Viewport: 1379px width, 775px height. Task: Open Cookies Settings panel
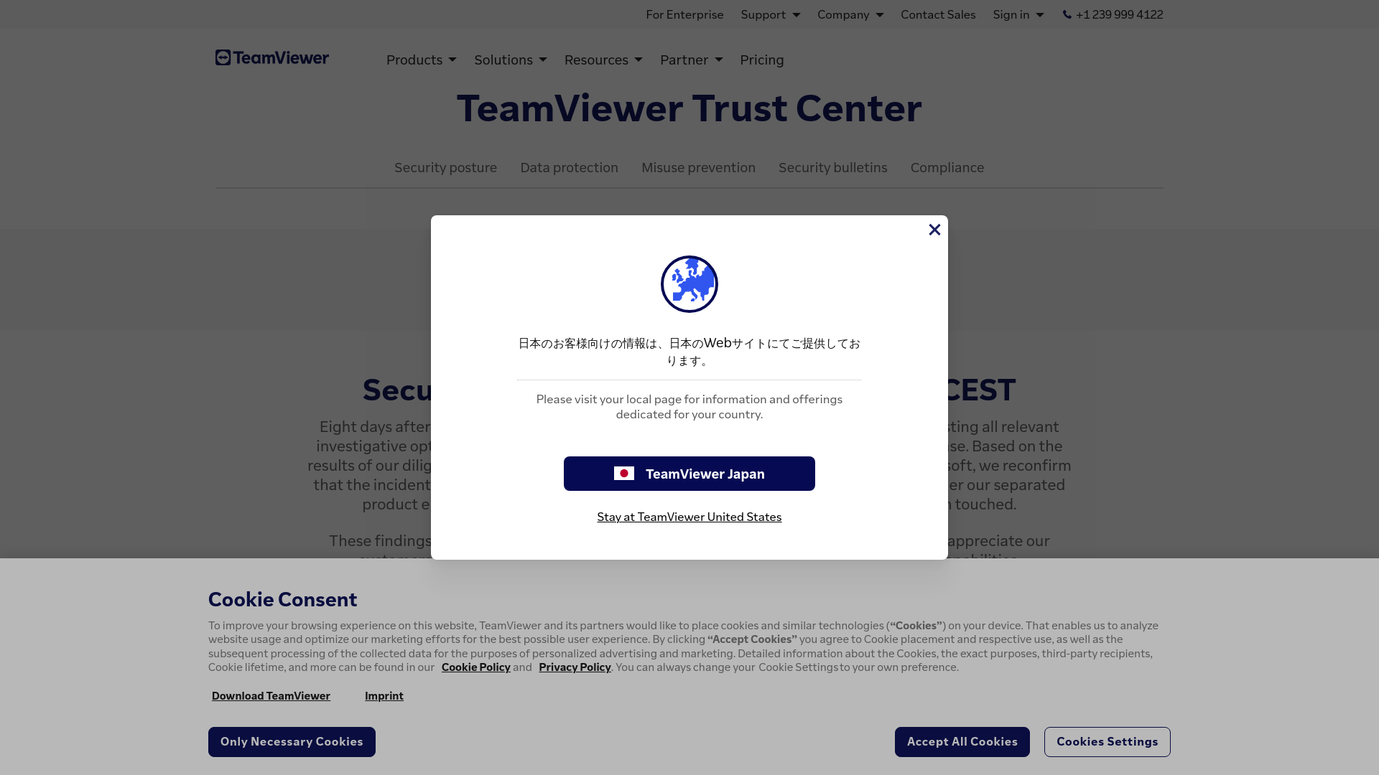[1108, 742]
